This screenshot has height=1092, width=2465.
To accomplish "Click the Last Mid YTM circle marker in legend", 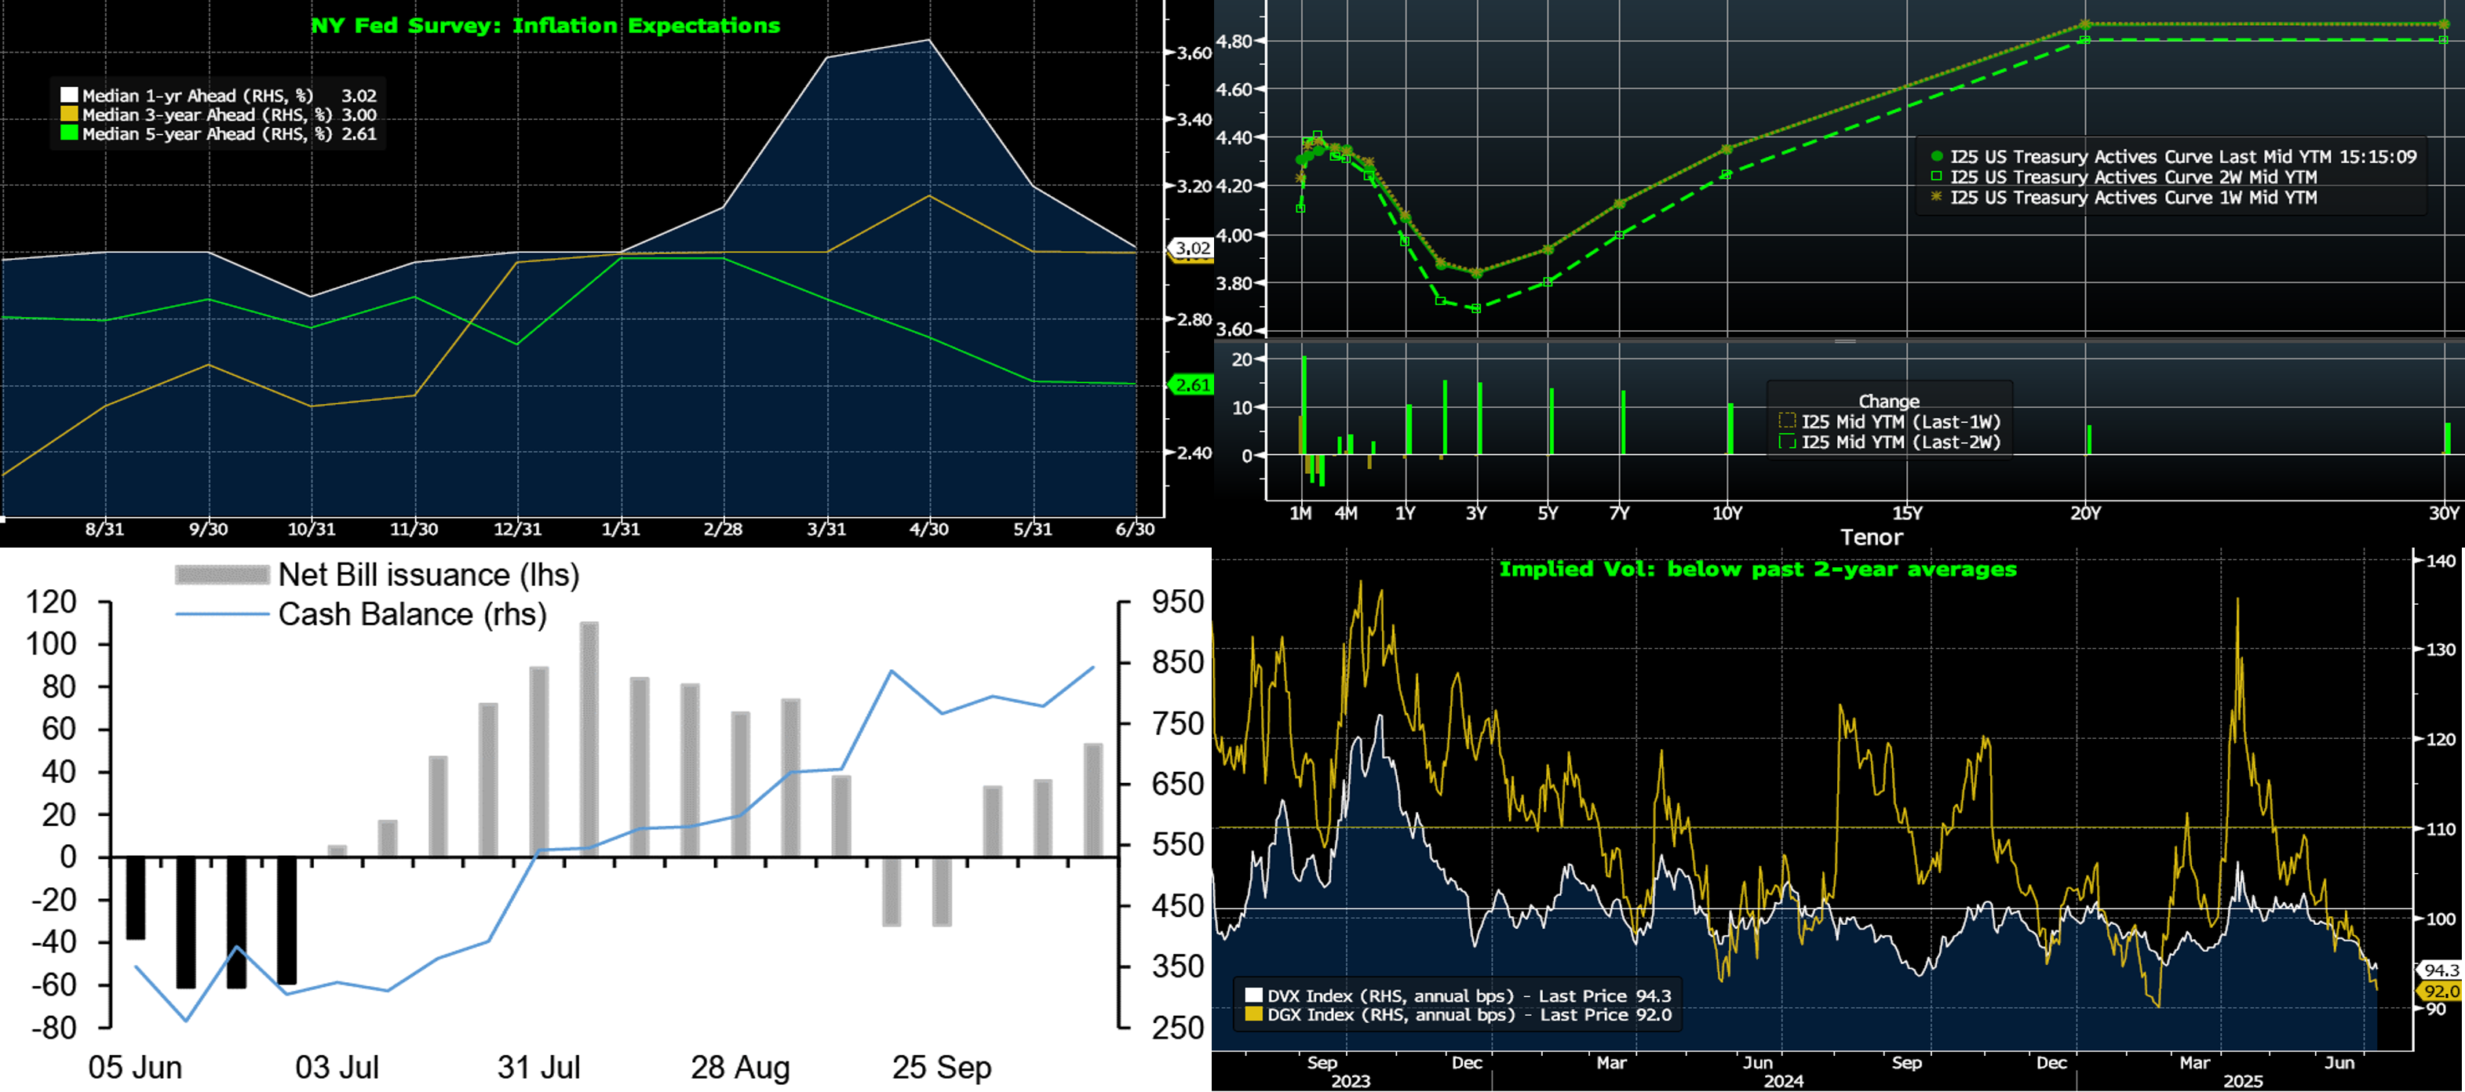I will click(1936, 157).
